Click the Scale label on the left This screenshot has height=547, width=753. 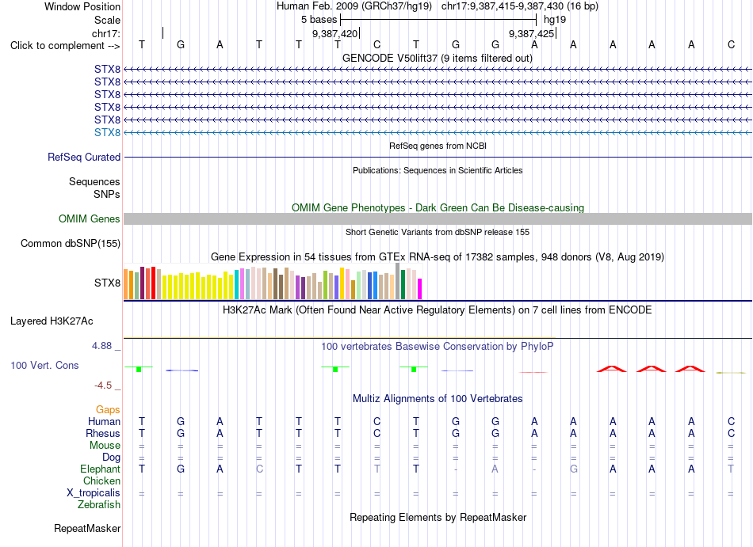pyautogui.click(x=107, y=20)
